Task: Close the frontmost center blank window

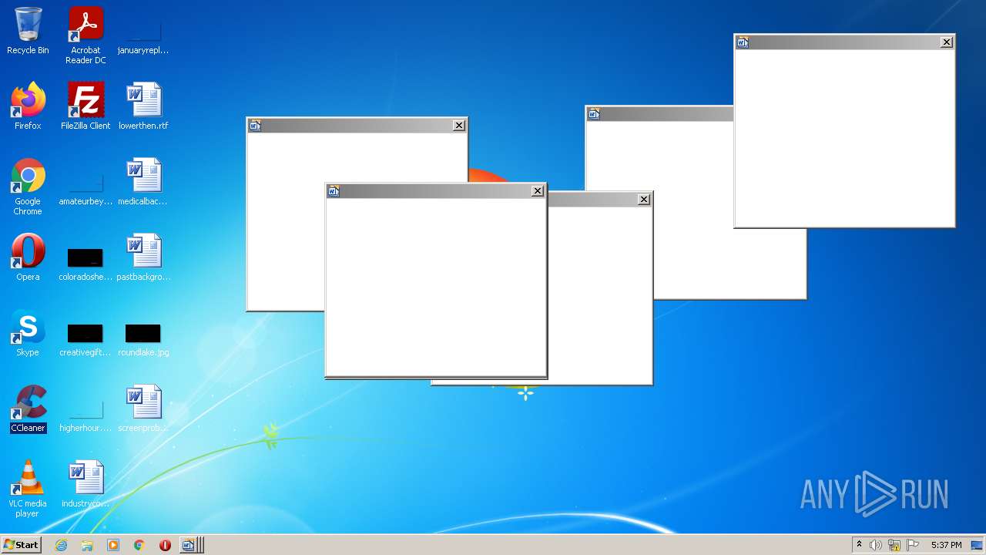Action: tap(538, 191)
